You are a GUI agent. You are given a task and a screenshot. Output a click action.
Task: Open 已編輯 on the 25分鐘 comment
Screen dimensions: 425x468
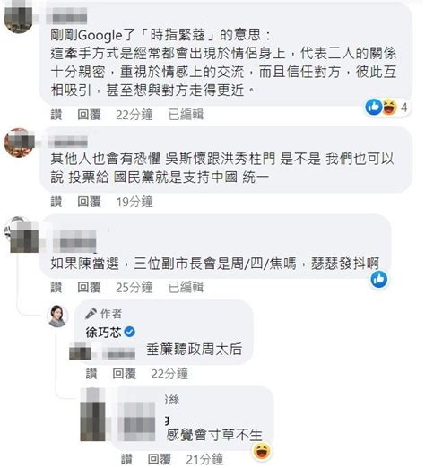pos(186,287)
